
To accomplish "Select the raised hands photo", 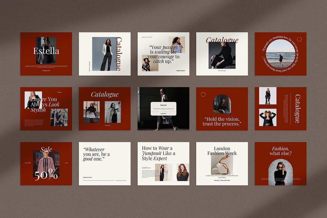I will pos(222,165).
